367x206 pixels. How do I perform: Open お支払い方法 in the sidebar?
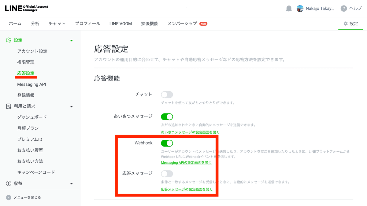[x=30, y=161]
